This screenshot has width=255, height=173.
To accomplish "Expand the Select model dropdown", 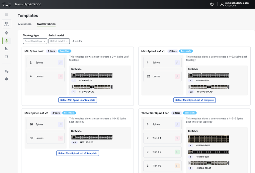I will click(x=59, y=41).
